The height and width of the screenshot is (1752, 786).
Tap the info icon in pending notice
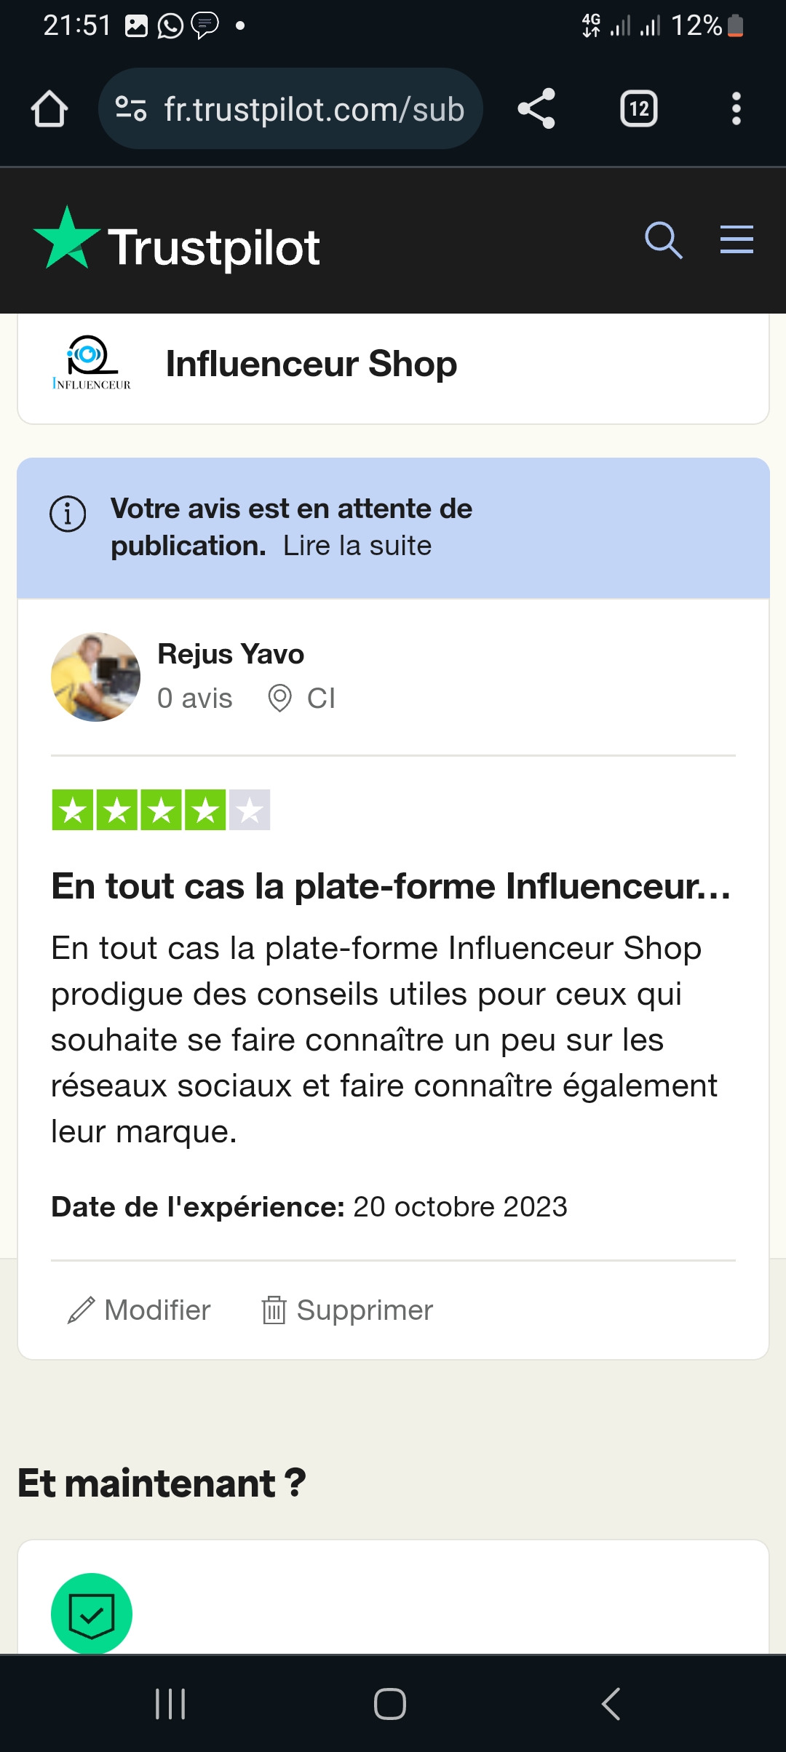pos(68,514)
